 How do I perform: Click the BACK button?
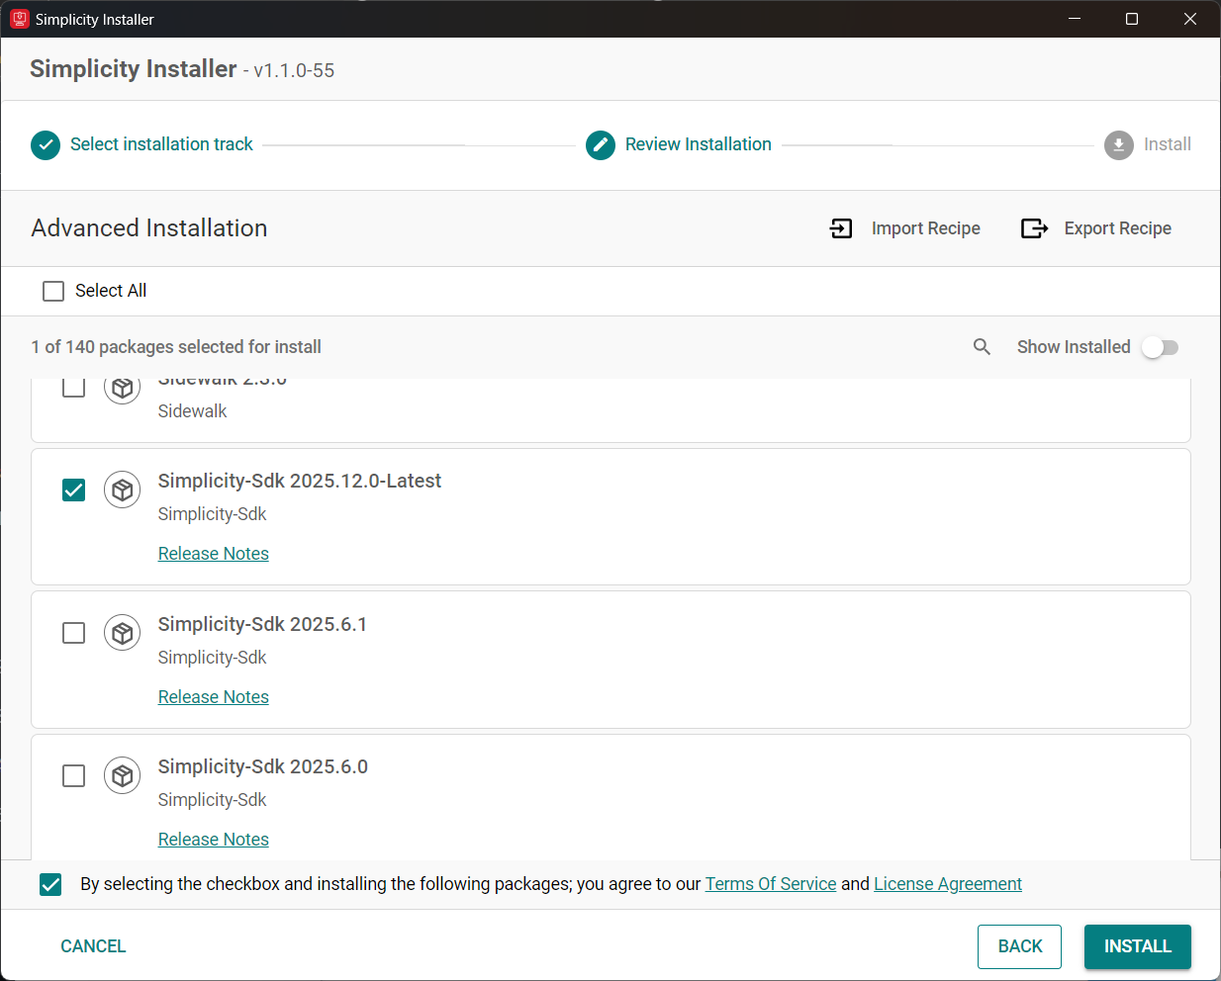coord(1019,946)
